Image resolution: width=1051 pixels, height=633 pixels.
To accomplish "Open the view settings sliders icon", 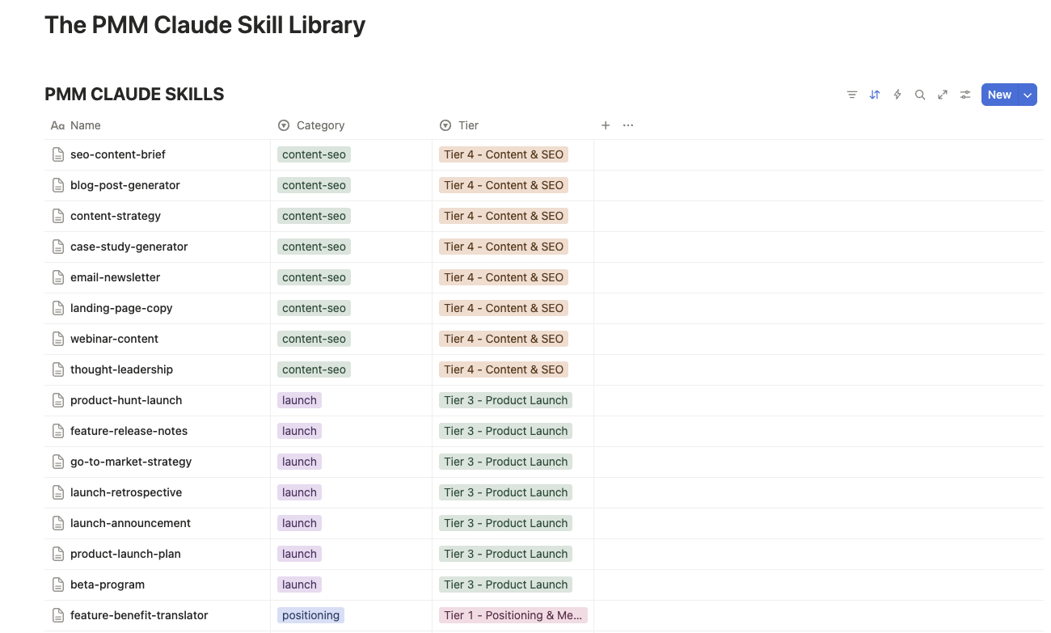I will click(964, 95).
